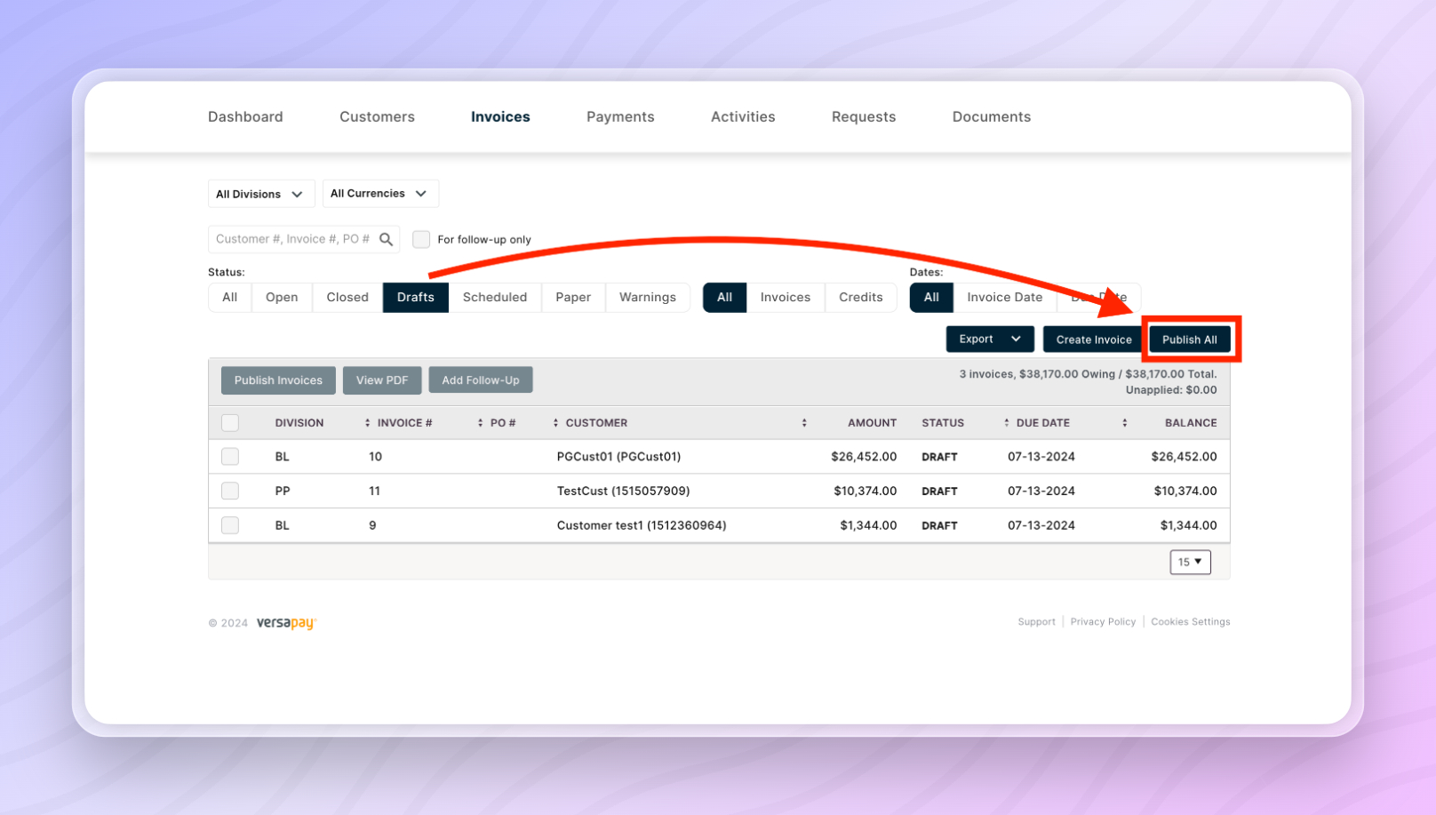The image size is (1436, 815).
Task: Open the Support link
Action: click(x=1037, y=622)
